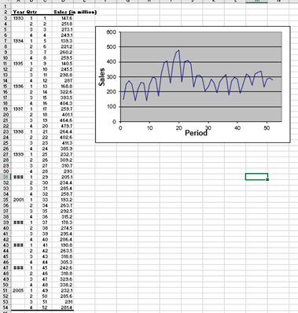Click the year cell 1996
This screenshot has width=298, height=313.
point(18,87)
